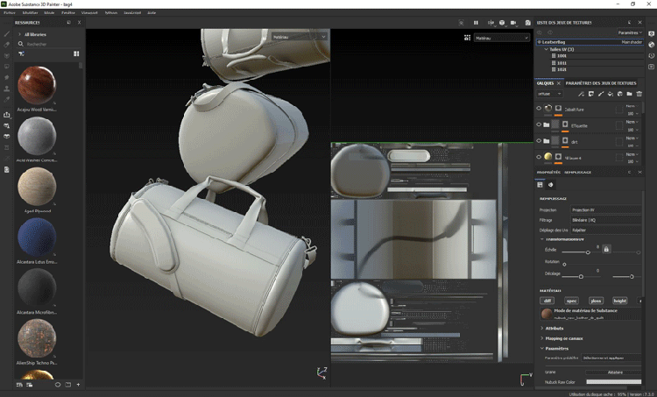
Task: Open the Mode menu
Action: coord(49,13)
